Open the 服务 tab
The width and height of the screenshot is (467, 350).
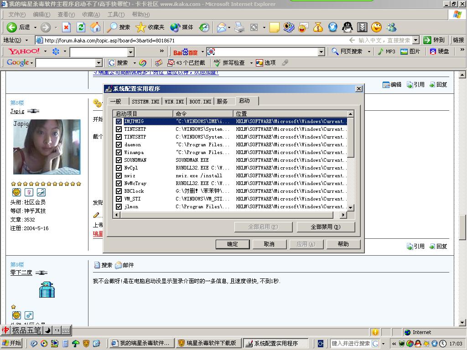pos(222,101)
